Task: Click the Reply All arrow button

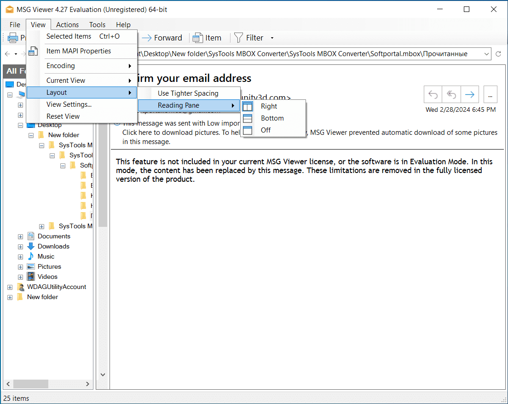Action: [x=451, y=94]
